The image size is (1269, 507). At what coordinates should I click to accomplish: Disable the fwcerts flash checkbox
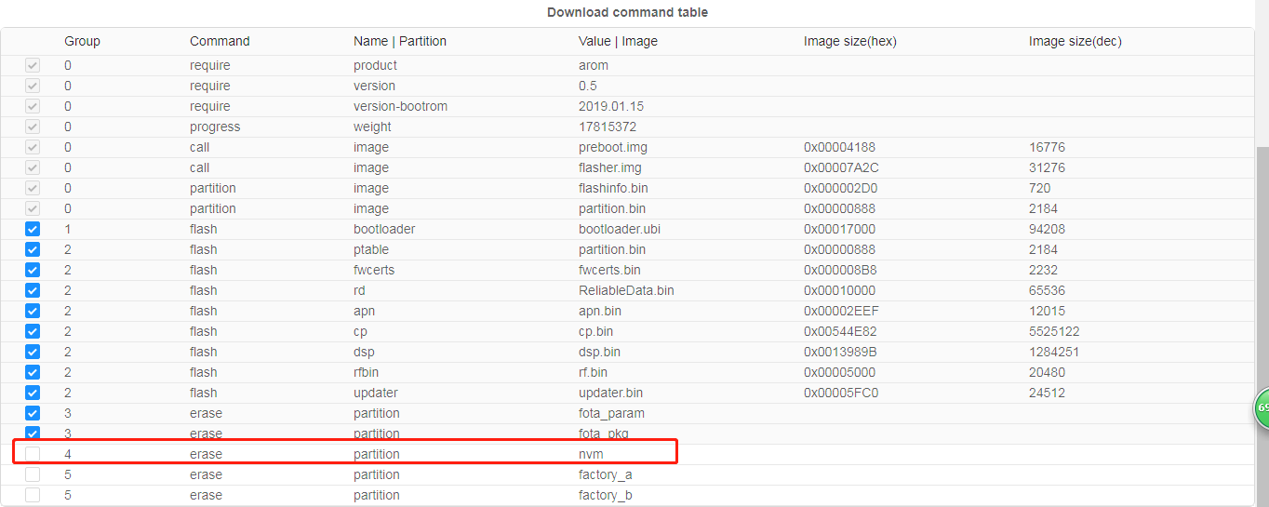coord(33,270)
